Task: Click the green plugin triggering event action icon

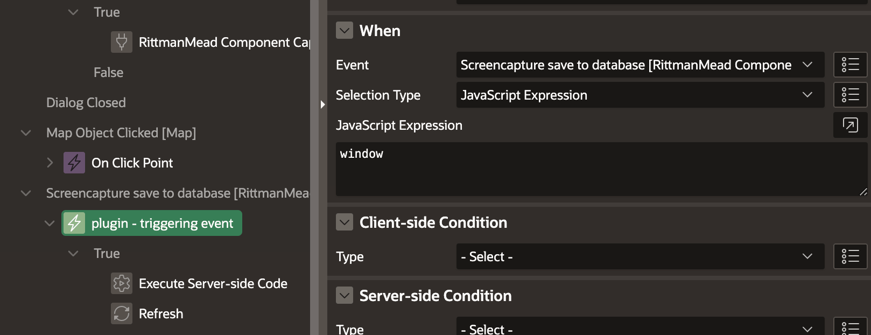Action: coord(74,222)
